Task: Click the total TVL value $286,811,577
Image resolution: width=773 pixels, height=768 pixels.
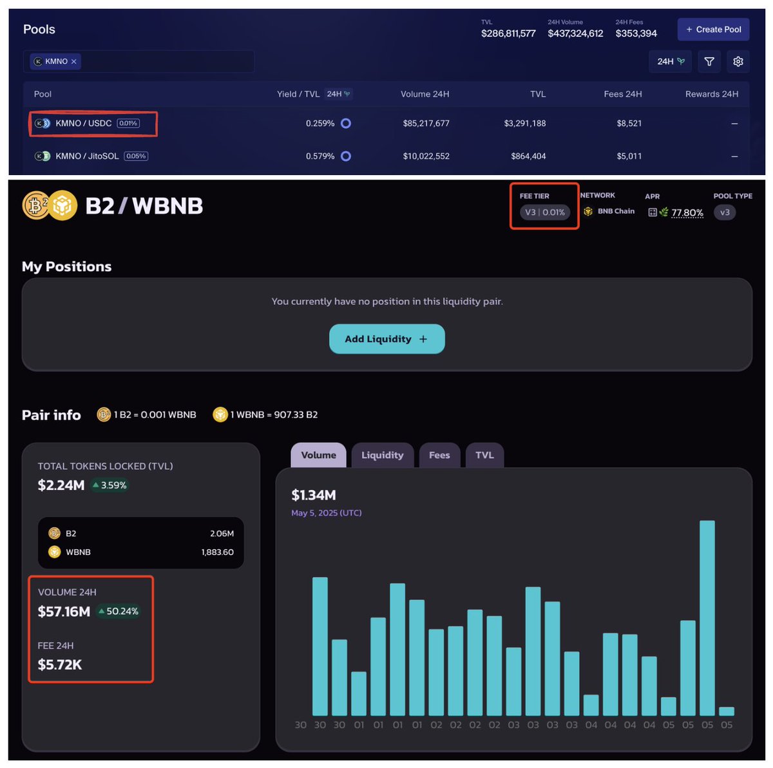Action: (x=508, y=33)
